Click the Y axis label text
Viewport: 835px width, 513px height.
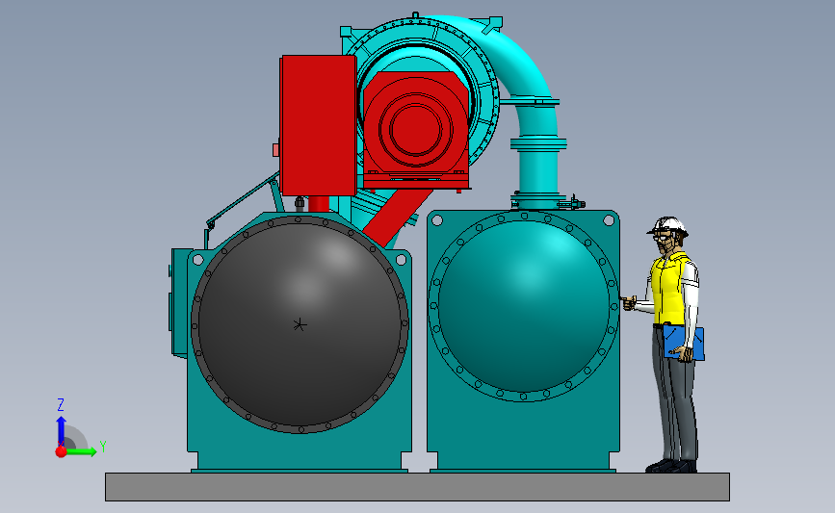[x=103, y=447]
